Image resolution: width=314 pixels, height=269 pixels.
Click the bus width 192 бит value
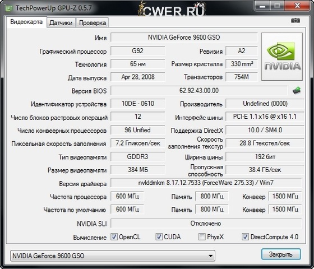click(265, 156)
